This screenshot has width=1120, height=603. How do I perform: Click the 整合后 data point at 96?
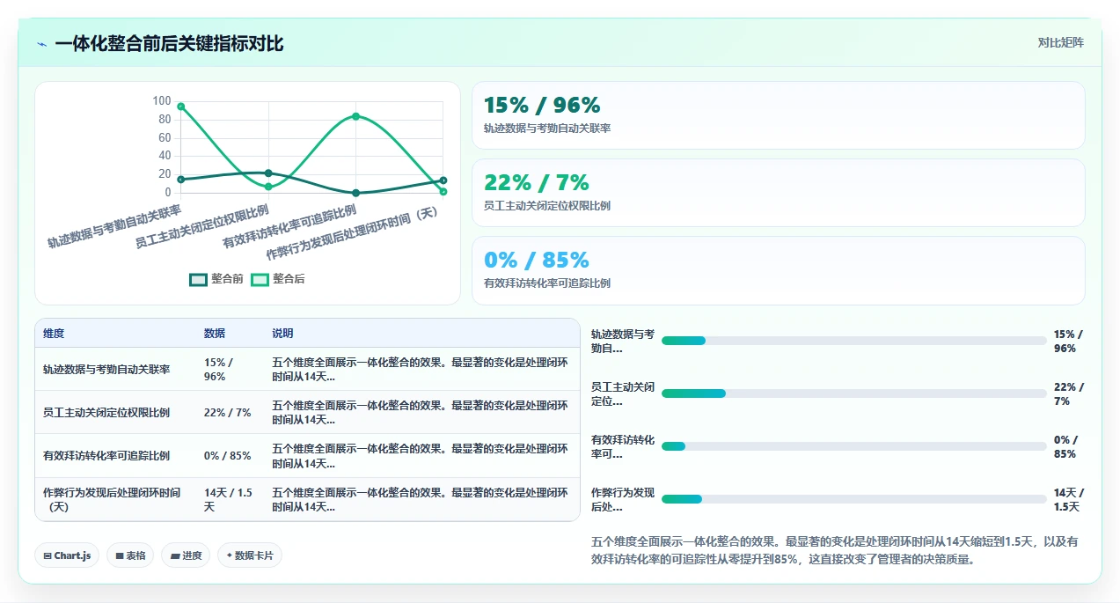click(180, 107)
